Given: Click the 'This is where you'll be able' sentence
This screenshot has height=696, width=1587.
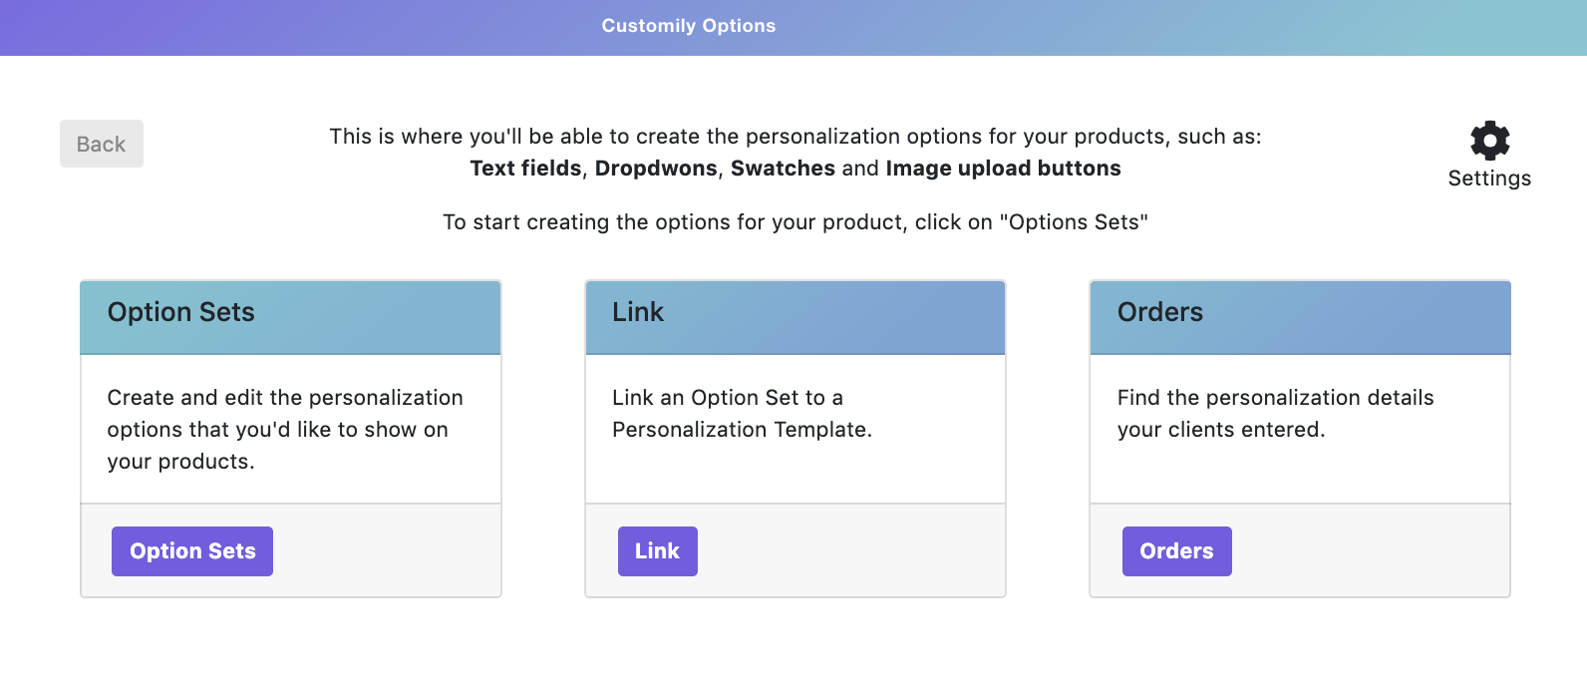Looking at the screenshot, I should (794, 137).
